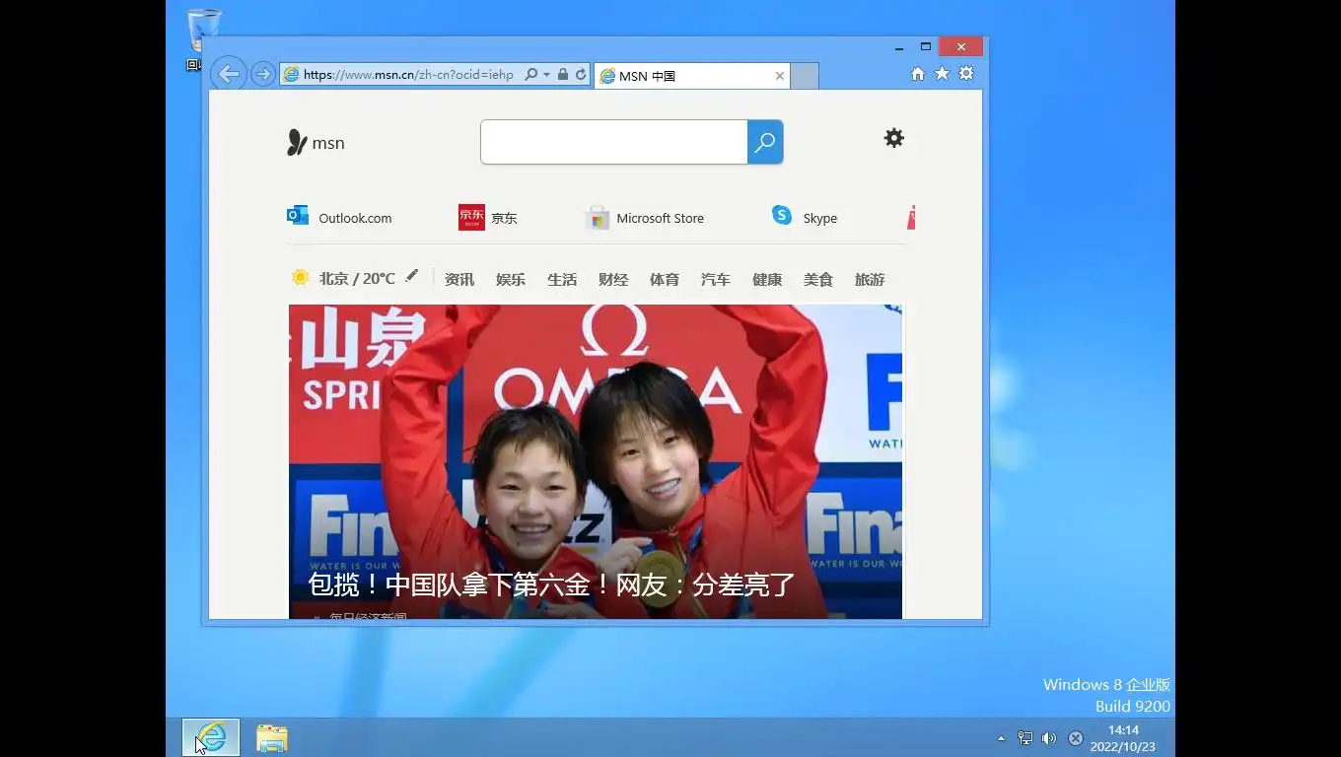Go forward with the browser forward arrow
Screen dimensions: 1341x757
coord(262,74)
